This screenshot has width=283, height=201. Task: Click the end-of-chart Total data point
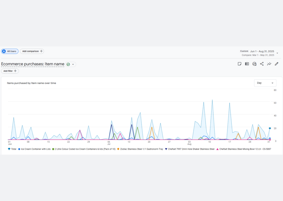tap(270, 128)
